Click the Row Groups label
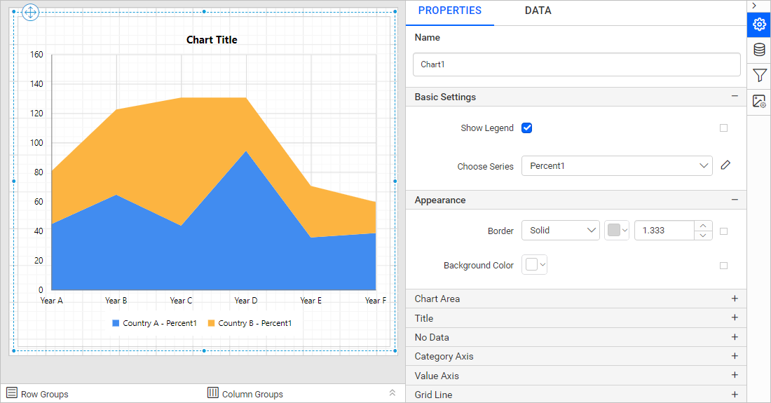 pyautogui.click(x=44, y=394)
